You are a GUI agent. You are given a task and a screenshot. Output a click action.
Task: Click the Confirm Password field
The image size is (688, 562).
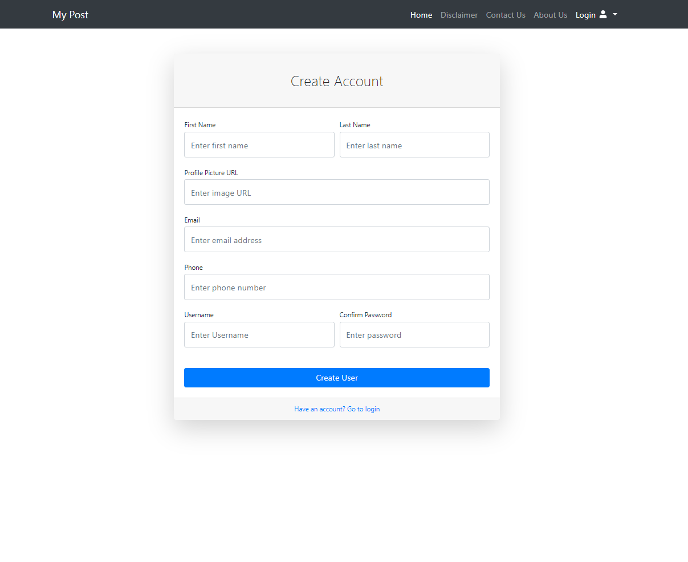point(414,335)
